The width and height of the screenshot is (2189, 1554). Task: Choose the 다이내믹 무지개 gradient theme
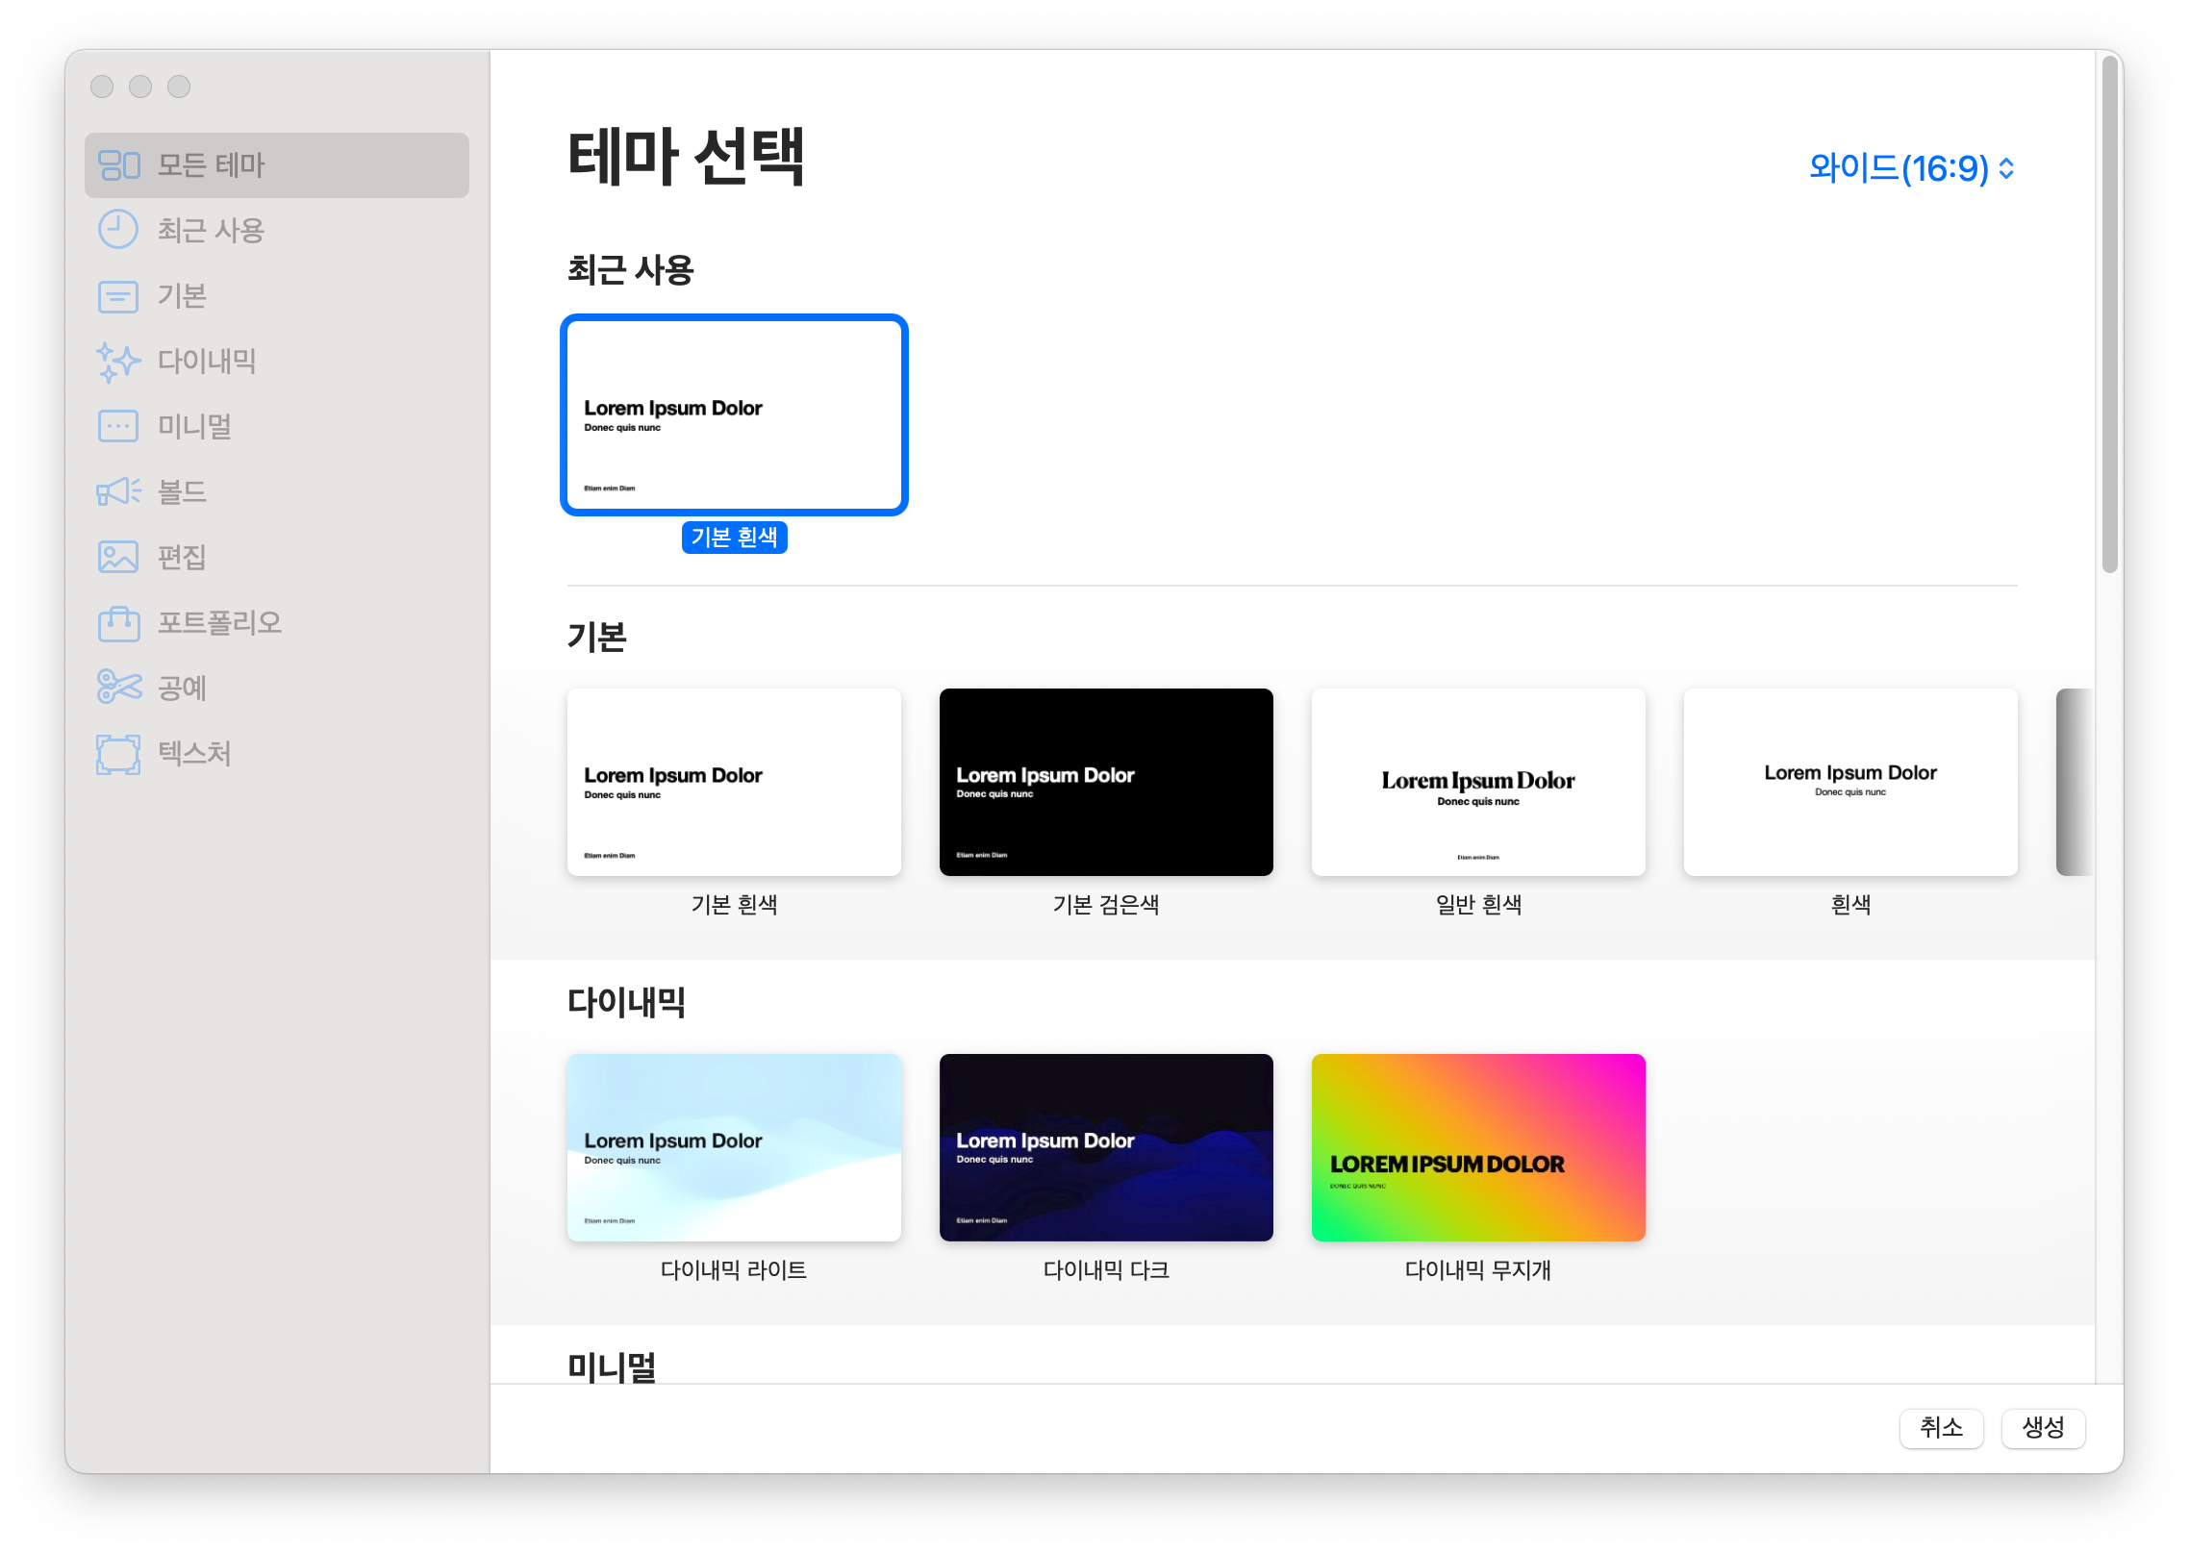pos(1477,1147)
